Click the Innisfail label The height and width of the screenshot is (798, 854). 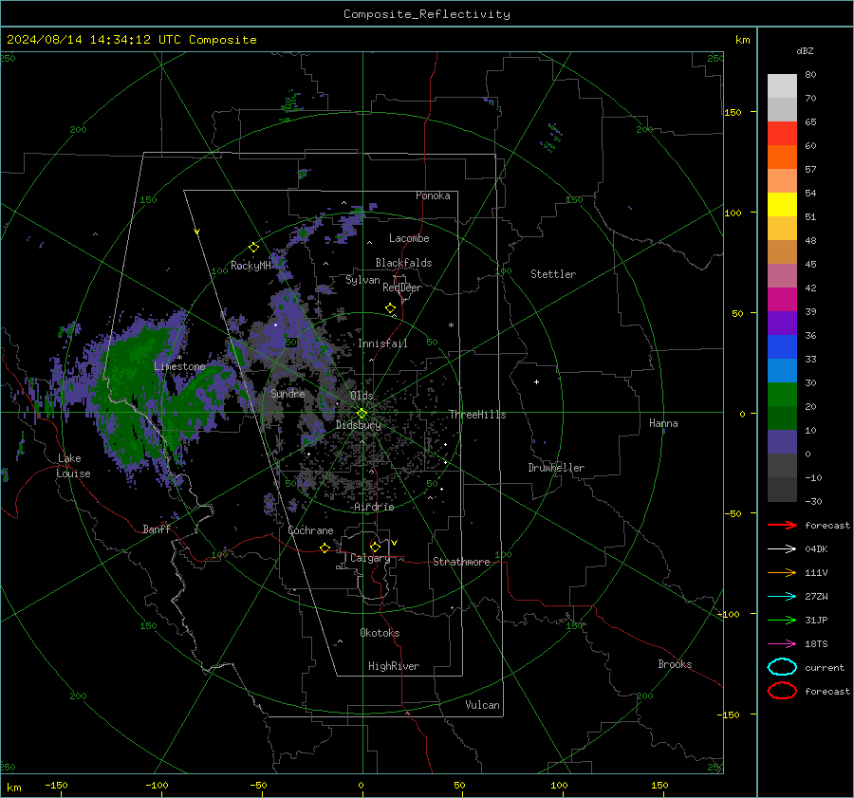383,343
